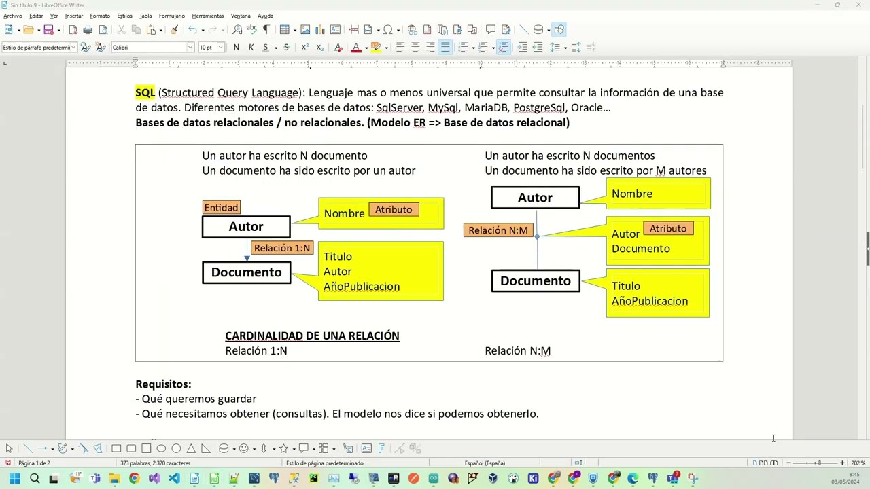
Task: Toggle Bold formatting (N)
Action: (236, 48)
